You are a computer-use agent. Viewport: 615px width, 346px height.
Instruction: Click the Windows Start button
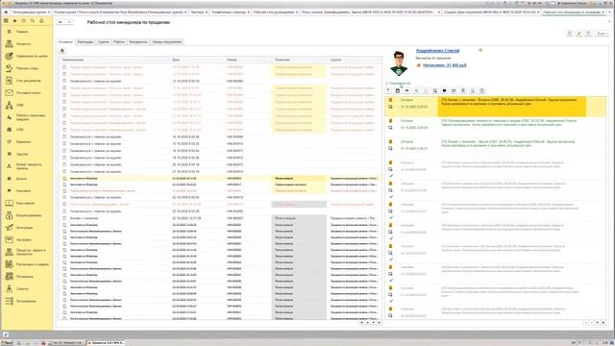[x=7, y=343]
